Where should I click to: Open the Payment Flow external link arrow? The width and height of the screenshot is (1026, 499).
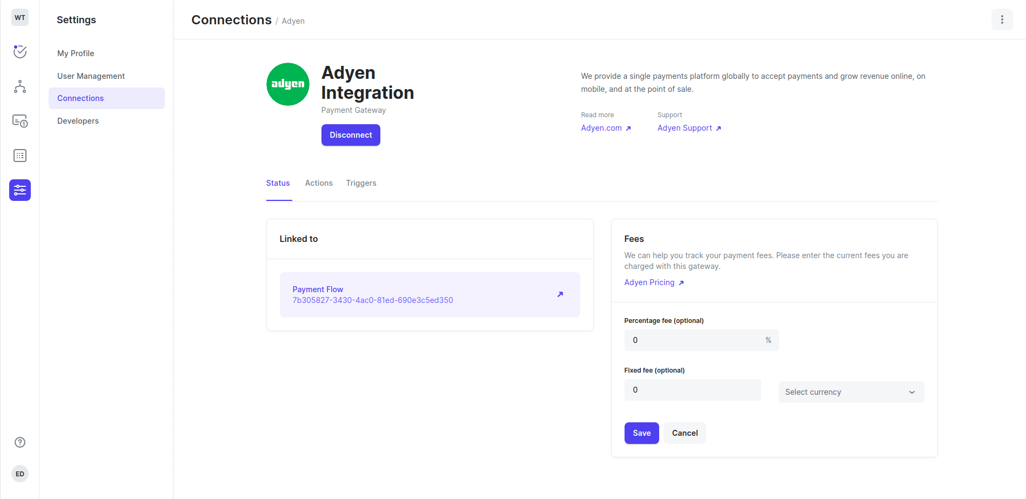point(560,294)
